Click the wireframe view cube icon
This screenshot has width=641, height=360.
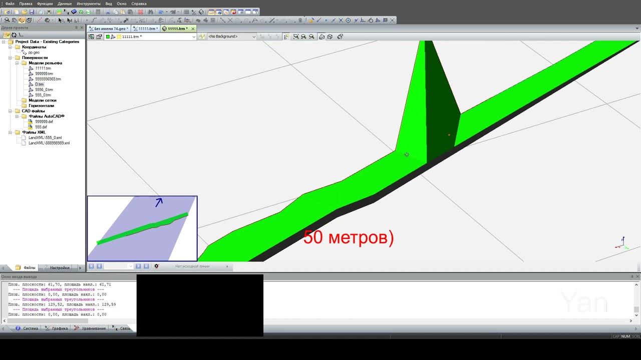pos(330,36)
